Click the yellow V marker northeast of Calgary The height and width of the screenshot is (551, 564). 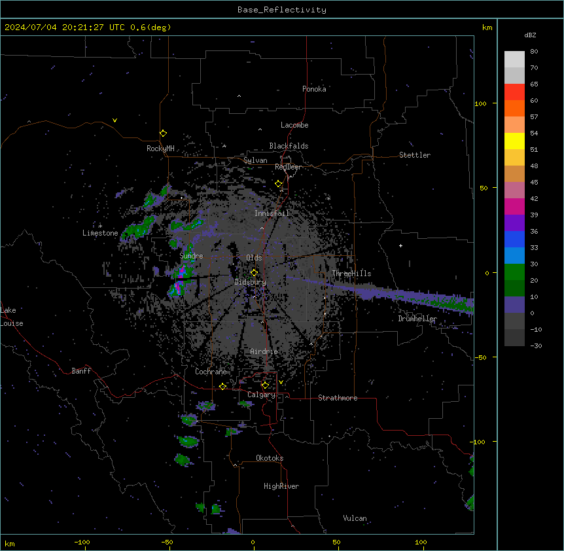click(281, 382)
